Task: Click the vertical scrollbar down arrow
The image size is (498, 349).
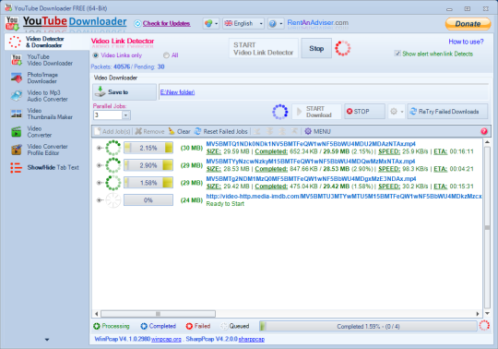Action: (x=487, y=313)
